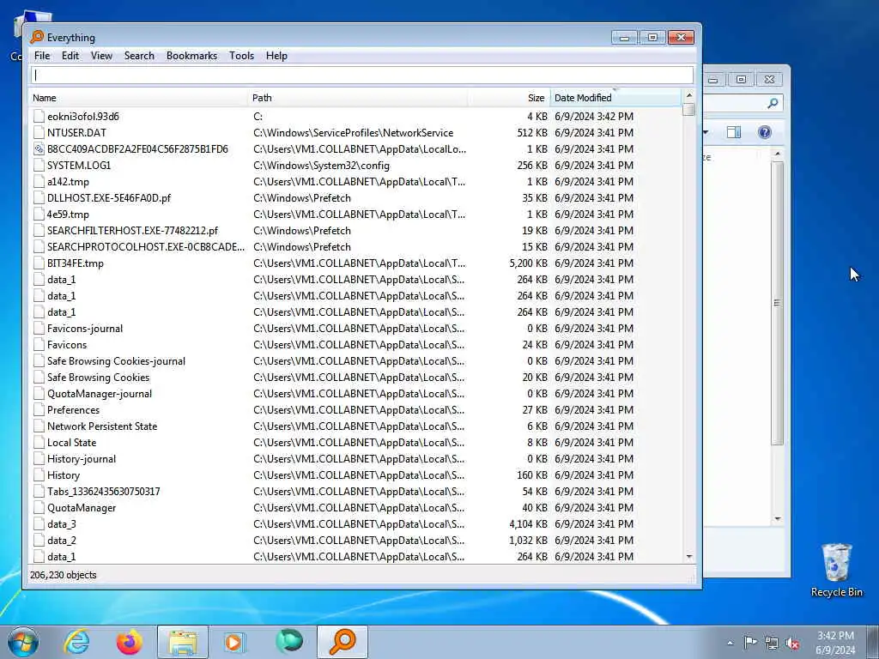This screenshot has height=659, width=879.
Task: Click the results list scrollbar thumb
Action: [689, 109]
